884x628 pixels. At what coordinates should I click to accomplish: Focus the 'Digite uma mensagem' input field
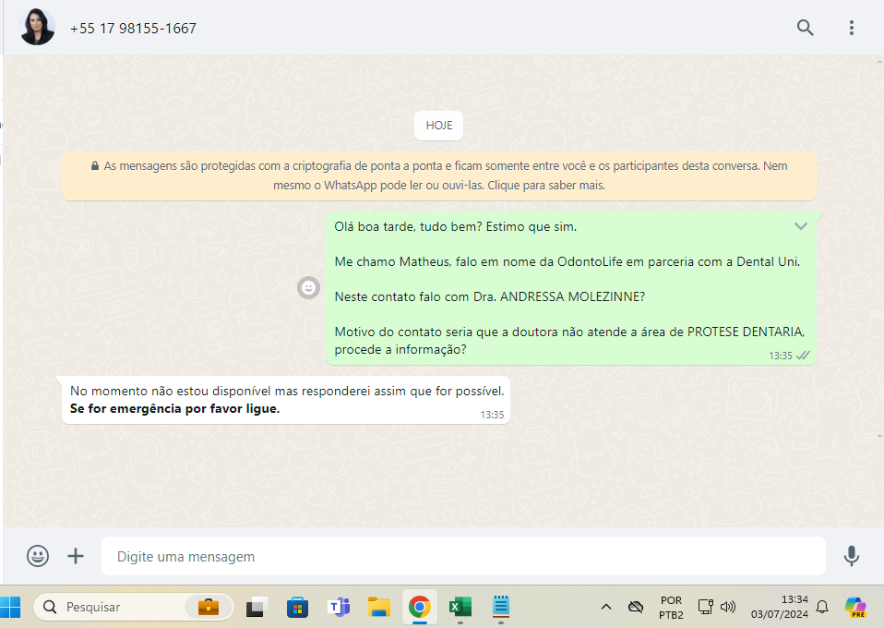[461, 557]
